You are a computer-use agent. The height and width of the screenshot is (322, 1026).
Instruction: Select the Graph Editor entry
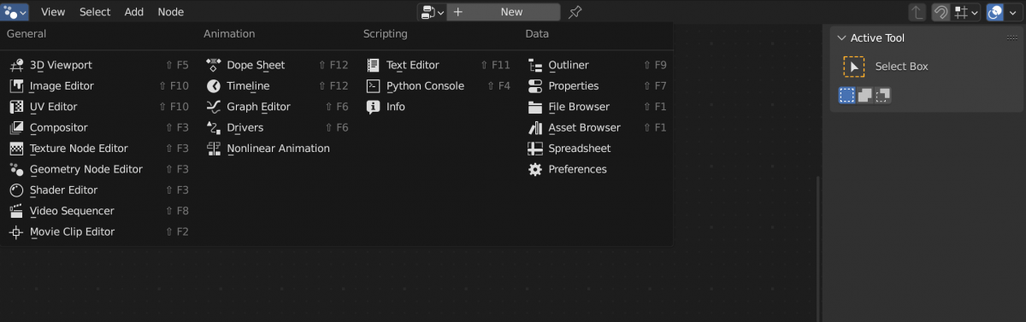277,107
